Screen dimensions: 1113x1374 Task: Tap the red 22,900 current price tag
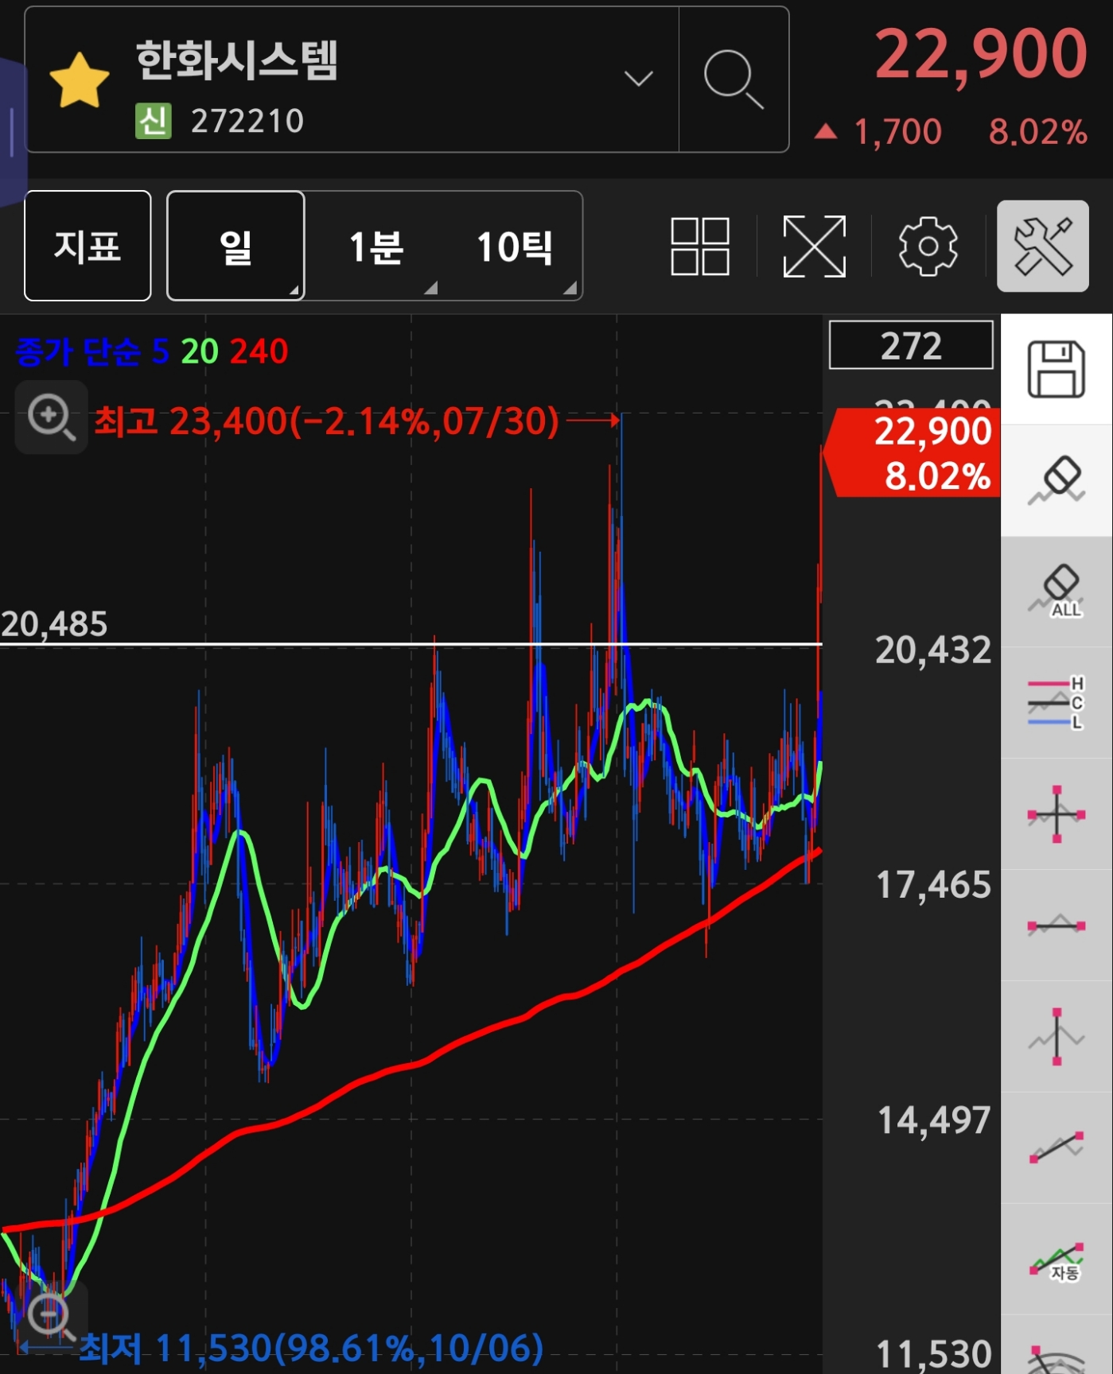[913, 452]
